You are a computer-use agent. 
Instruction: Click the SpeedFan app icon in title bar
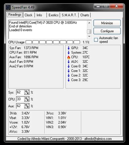8,7
